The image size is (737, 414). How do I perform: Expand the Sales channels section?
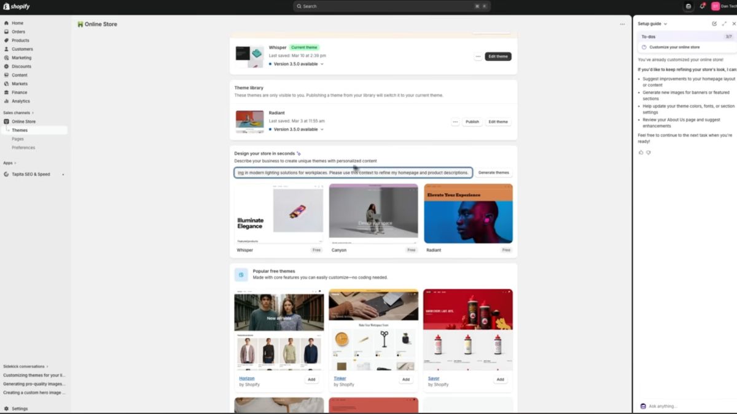[x=18, y=113]
